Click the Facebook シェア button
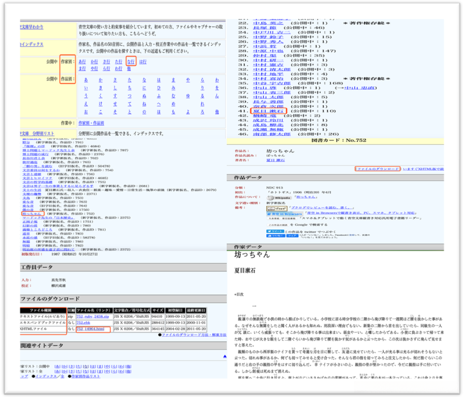The width and height of the screenshot is (464, 397). [x=292, y=236]
